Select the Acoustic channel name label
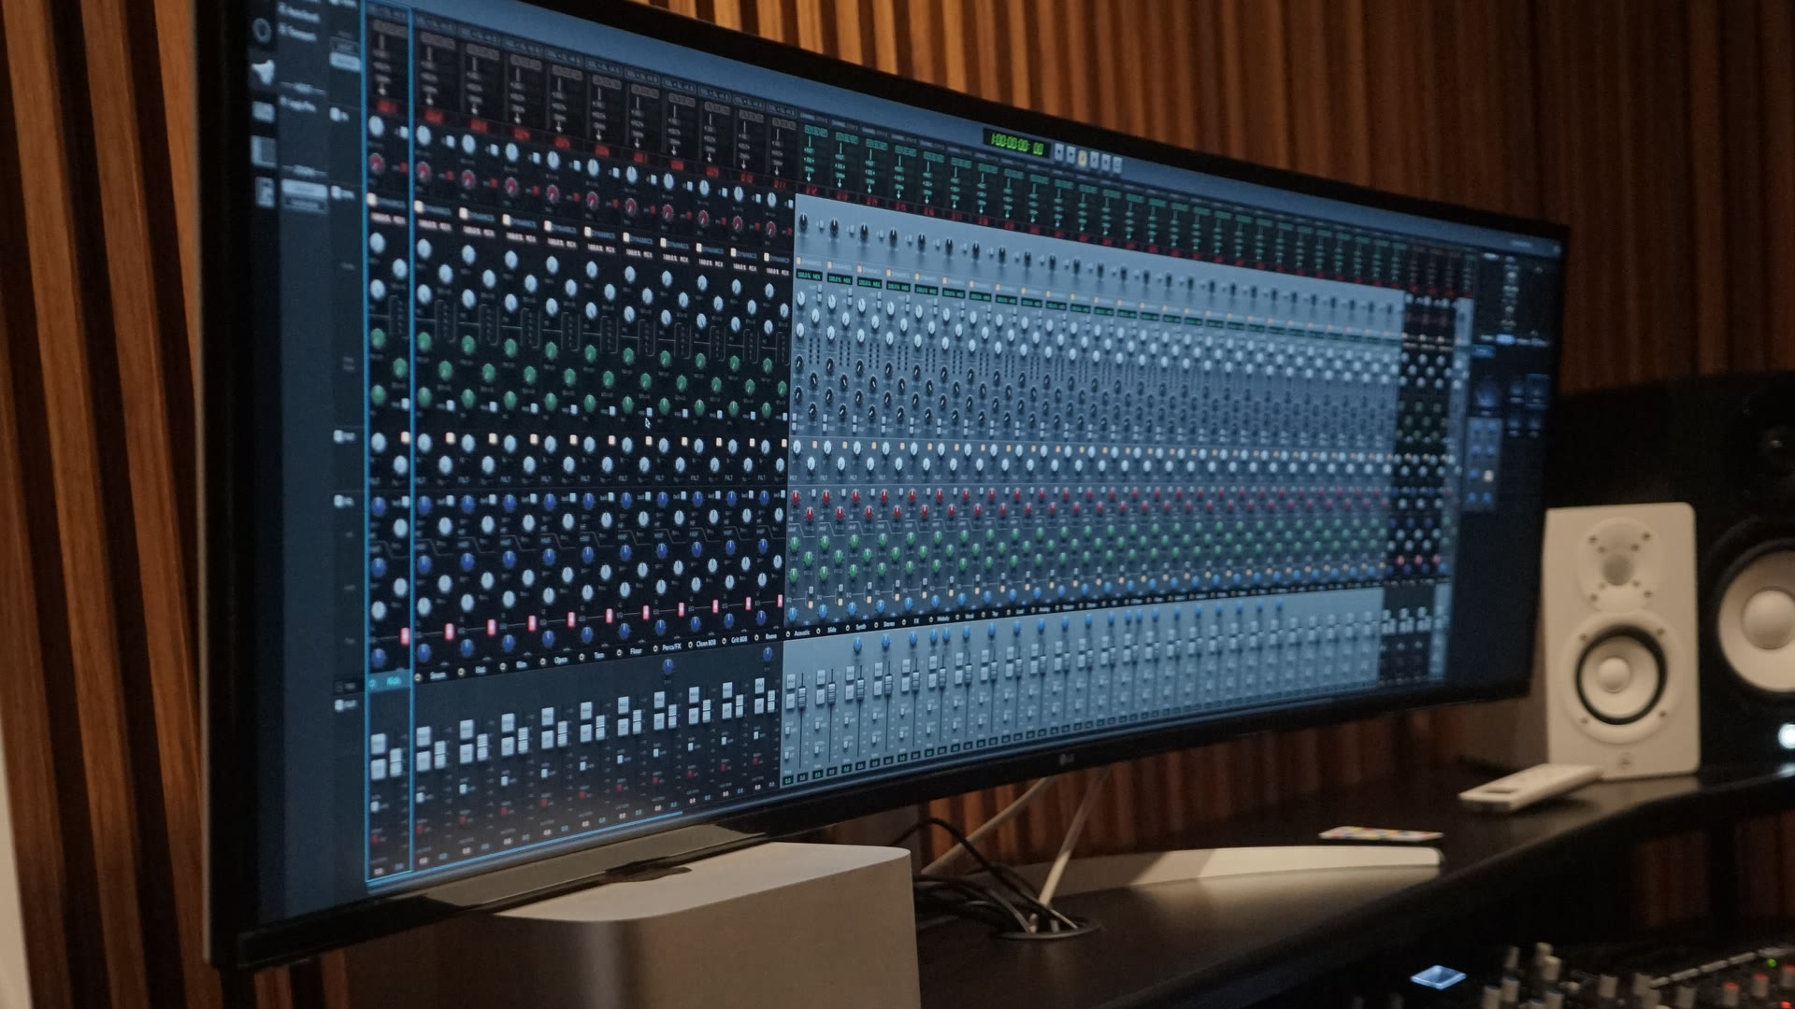The width and height of the screenshot is (1795, 1009). [802, 632]
